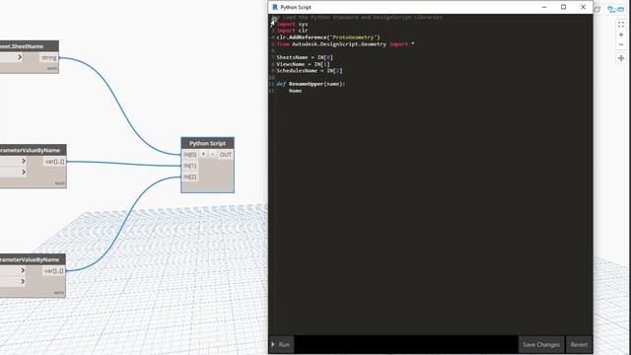Click auto lacing label on Sheet.SheetName node
The width and height of the screenshot is (631, 355).
tap(52, 68)
